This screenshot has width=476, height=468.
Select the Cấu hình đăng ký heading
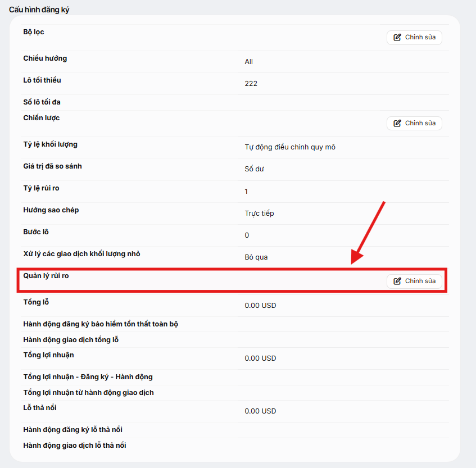click(x=39, y=10)
